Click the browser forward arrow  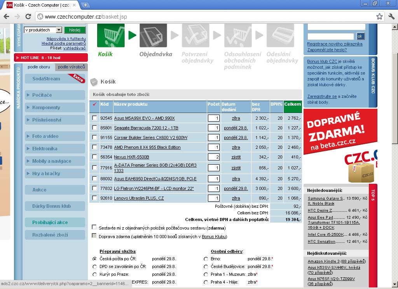point(17,17)
